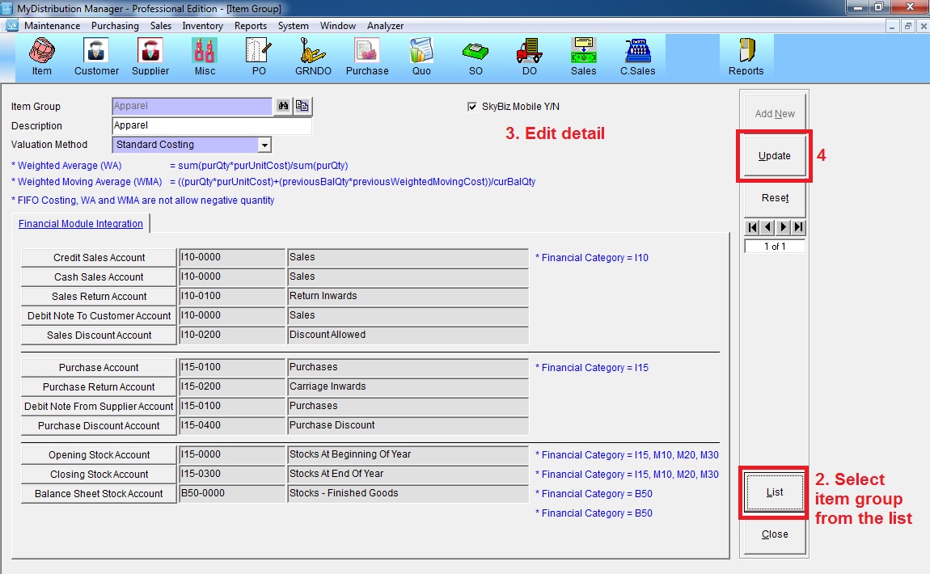This screenshot has height=574, width=930.
Task: Click the Supplier toolbar icon
Action: coord(150,57)
